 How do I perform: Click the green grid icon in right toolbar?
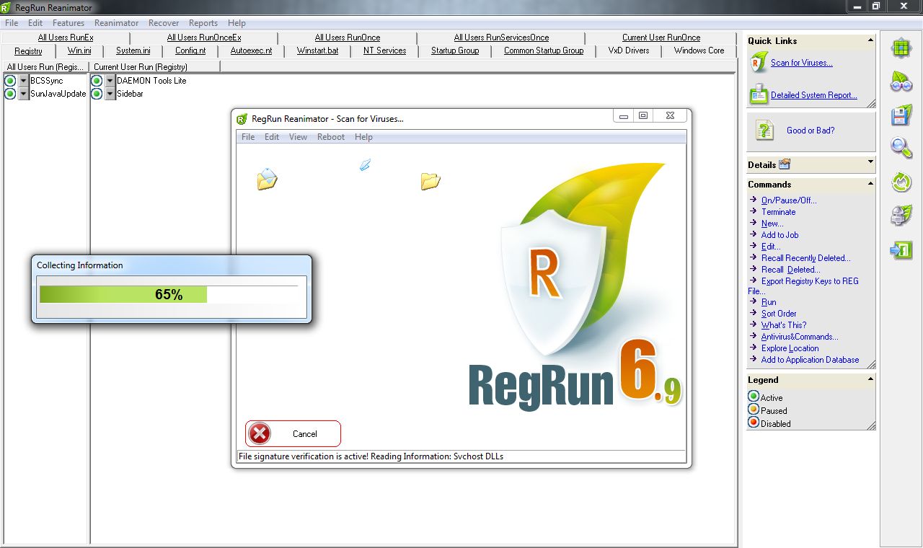click(901, 49)
